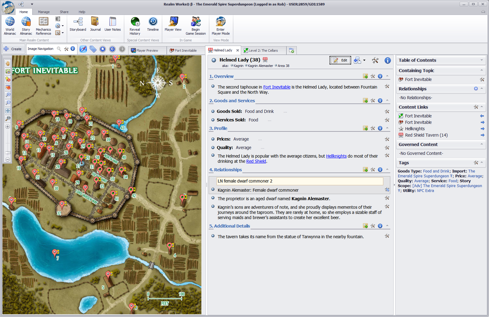Screen dimensions: 489x317
Task: Open the new tab button
Action: point(291,51)
